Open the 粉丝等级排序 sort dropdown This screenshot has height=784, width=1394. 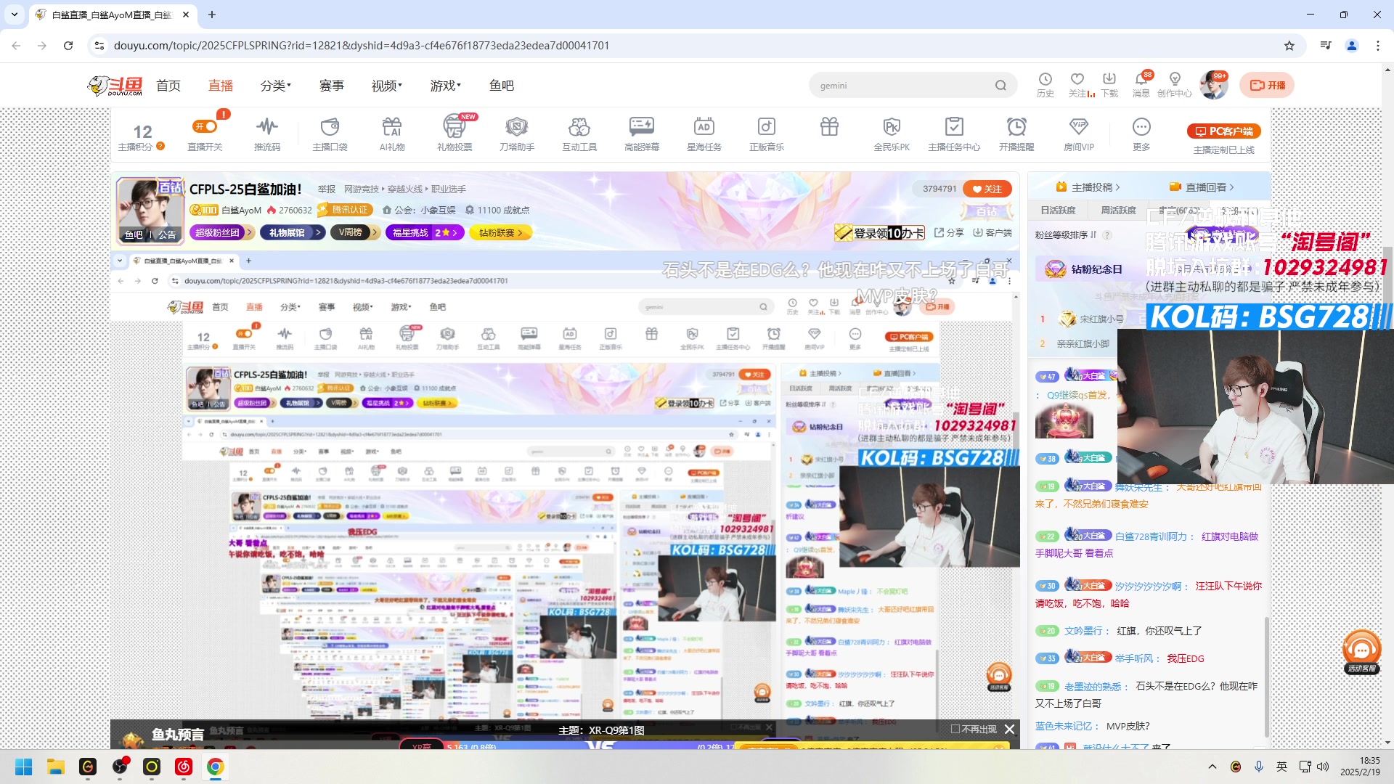(x=1066, y=235)
